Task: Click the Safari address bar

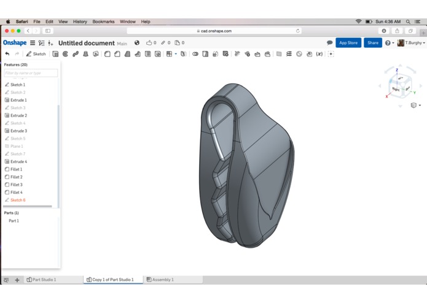Action: coord(214,31)
